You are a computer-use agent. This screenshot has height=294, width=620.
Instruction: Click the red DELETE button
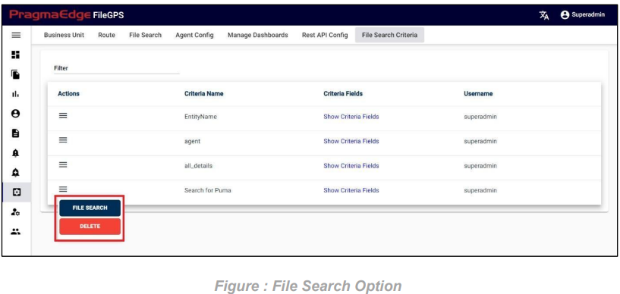pyautogui.click(x=90, y=227)
